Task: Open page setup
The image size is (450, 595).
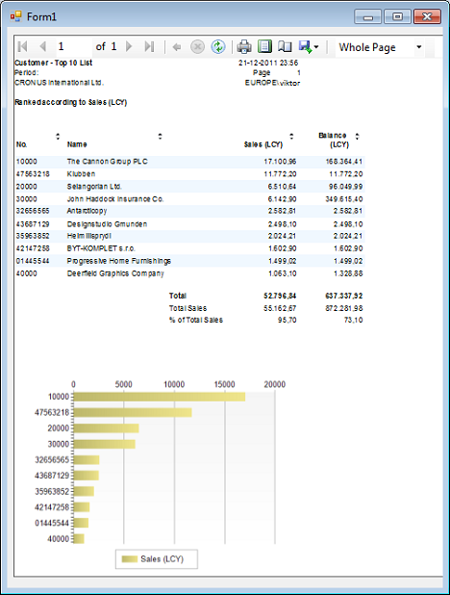Action: coord(285,46)
